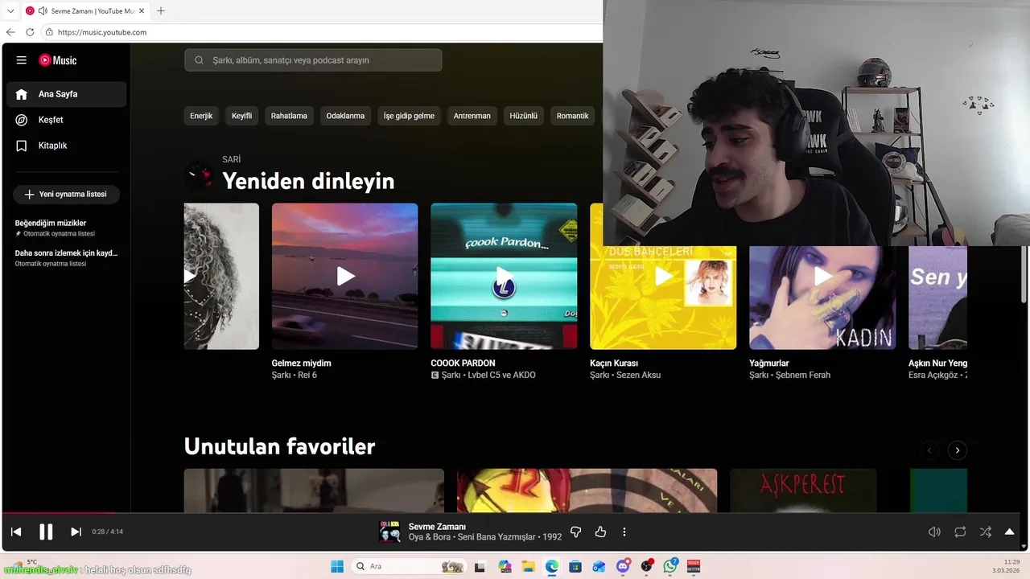1030x579 pixels.
Task: Open OBS Studio from taskbar
Action: [x=646, y=566]
